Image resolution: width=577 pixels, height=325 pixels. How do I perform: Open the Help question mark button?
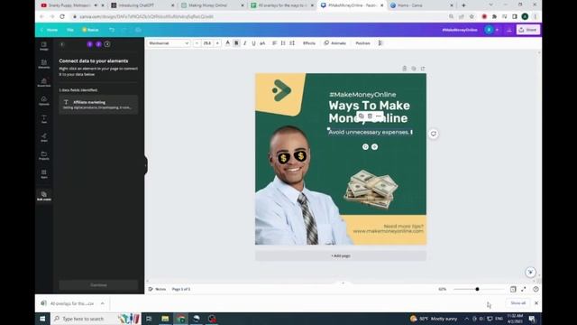536,289
